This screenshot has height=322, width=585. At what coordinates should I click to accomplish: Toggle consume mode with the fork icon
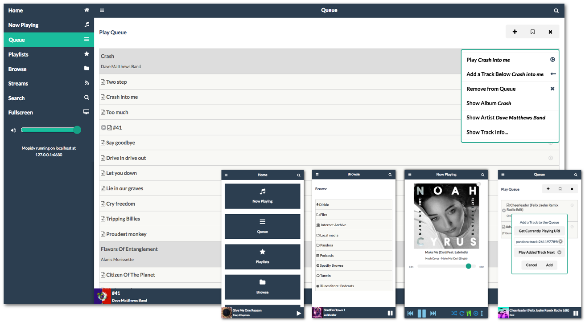[469, 313]
